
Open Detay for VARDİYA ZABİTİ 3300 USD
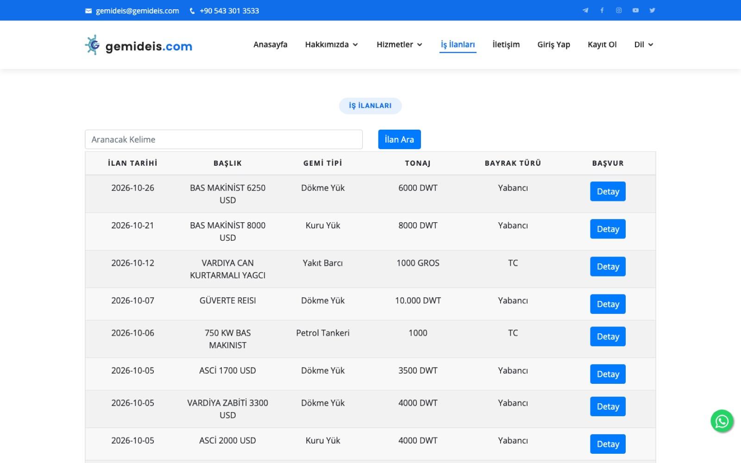pos(608,406)
